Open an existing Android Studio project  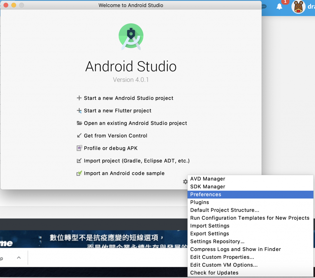click(x=135, y=123)
